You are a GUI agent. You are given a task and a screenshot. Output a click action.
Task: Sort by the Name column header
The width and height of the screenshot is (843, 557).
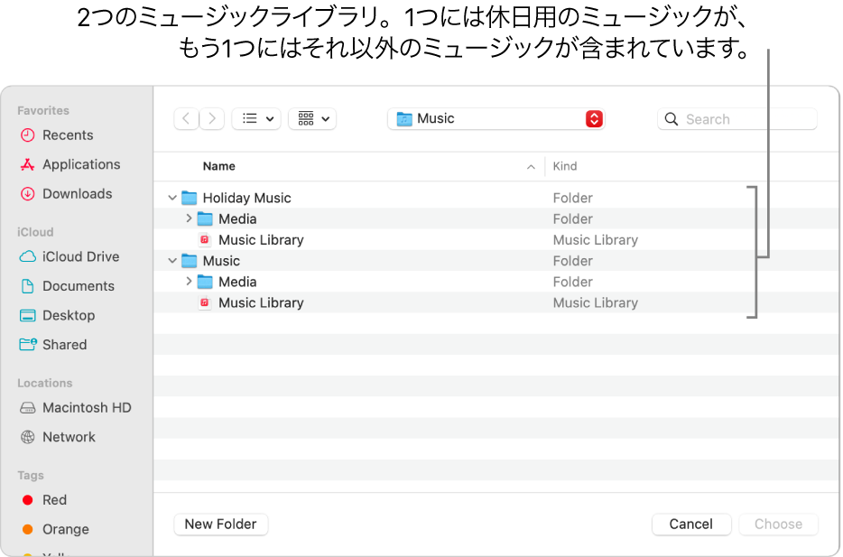tap(218, 166)
